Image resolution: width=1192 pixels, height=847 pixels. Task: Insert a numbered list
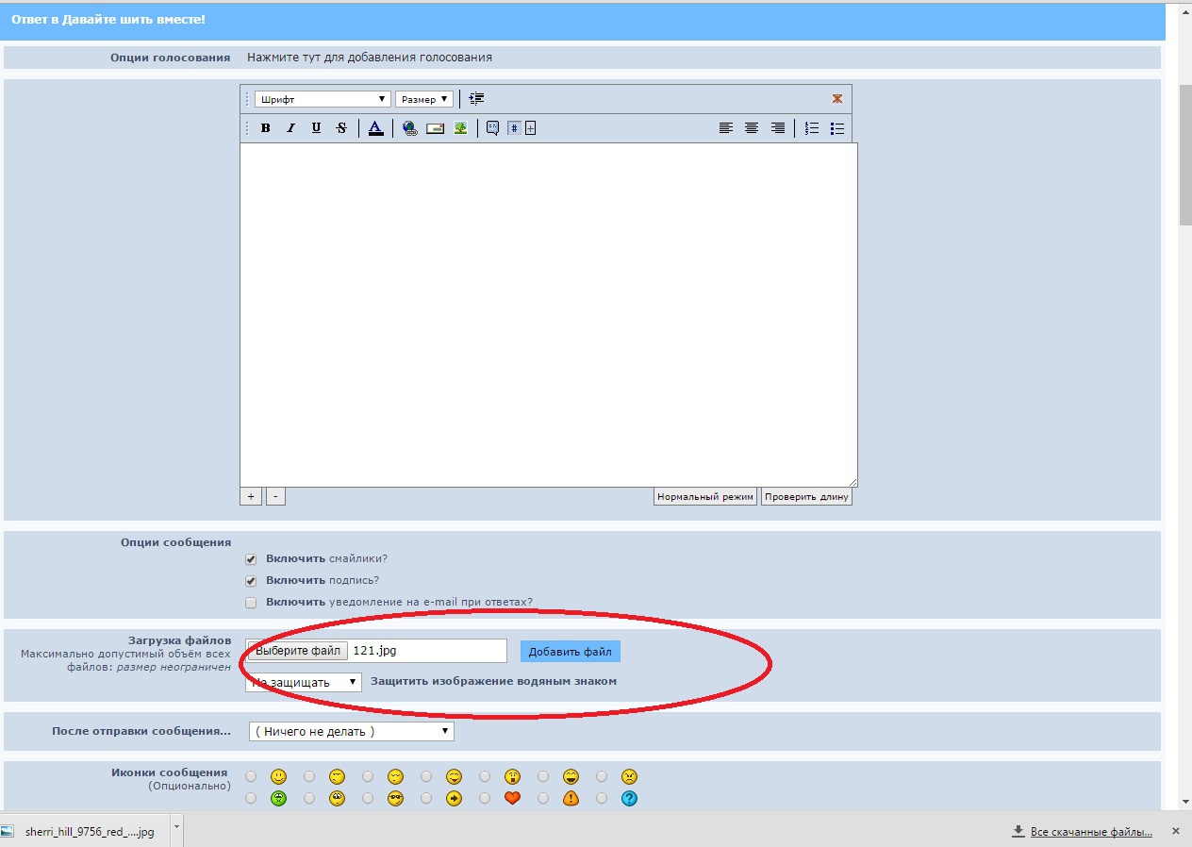(811, 128)
